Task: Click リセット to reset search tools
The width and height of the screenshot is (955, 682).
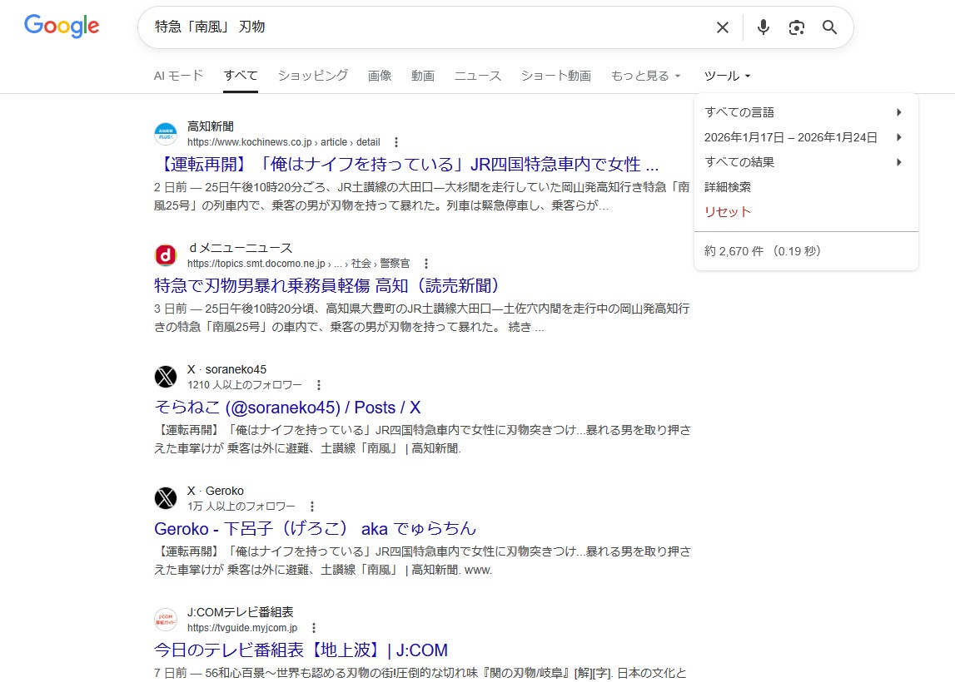Action: (728, 212)
